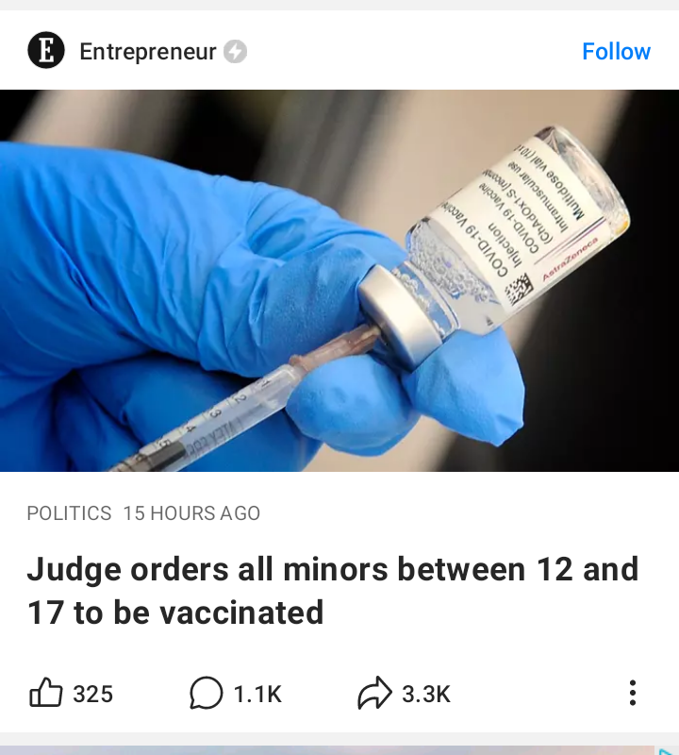Screen dimensions: 679x755
Task: Click the ad choices icon at the bottom corner
Action: 667,751
